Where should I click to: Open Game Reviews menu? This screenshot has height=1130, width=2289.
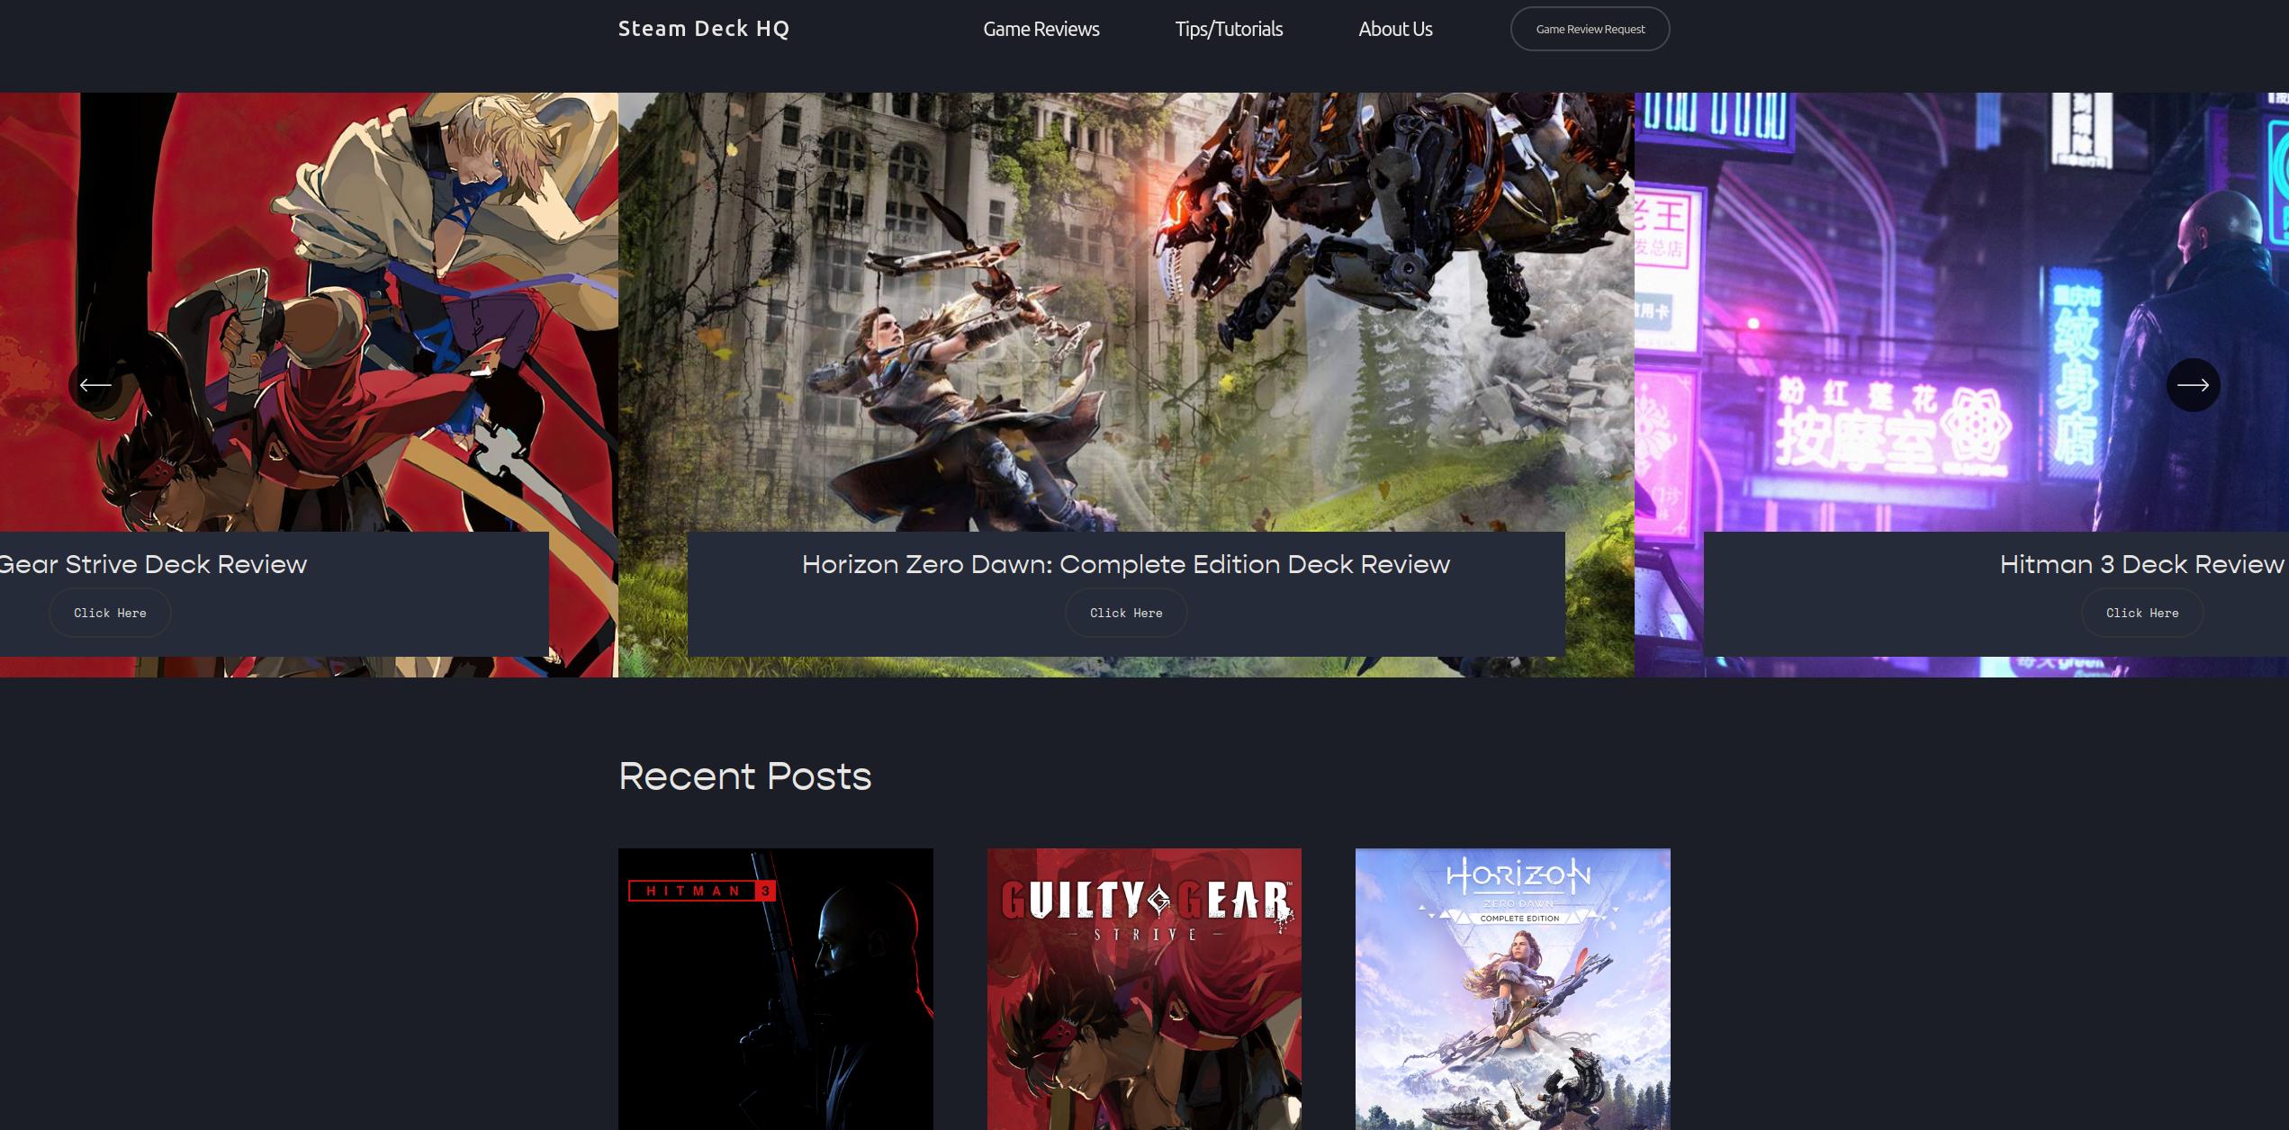[x=1041, y=29]
